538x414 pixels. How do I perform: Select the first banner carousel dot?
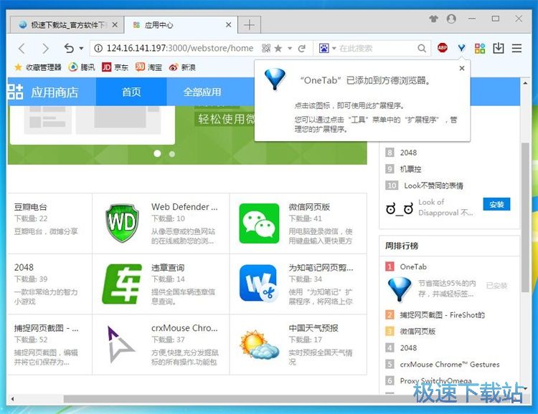click(158, 153)
